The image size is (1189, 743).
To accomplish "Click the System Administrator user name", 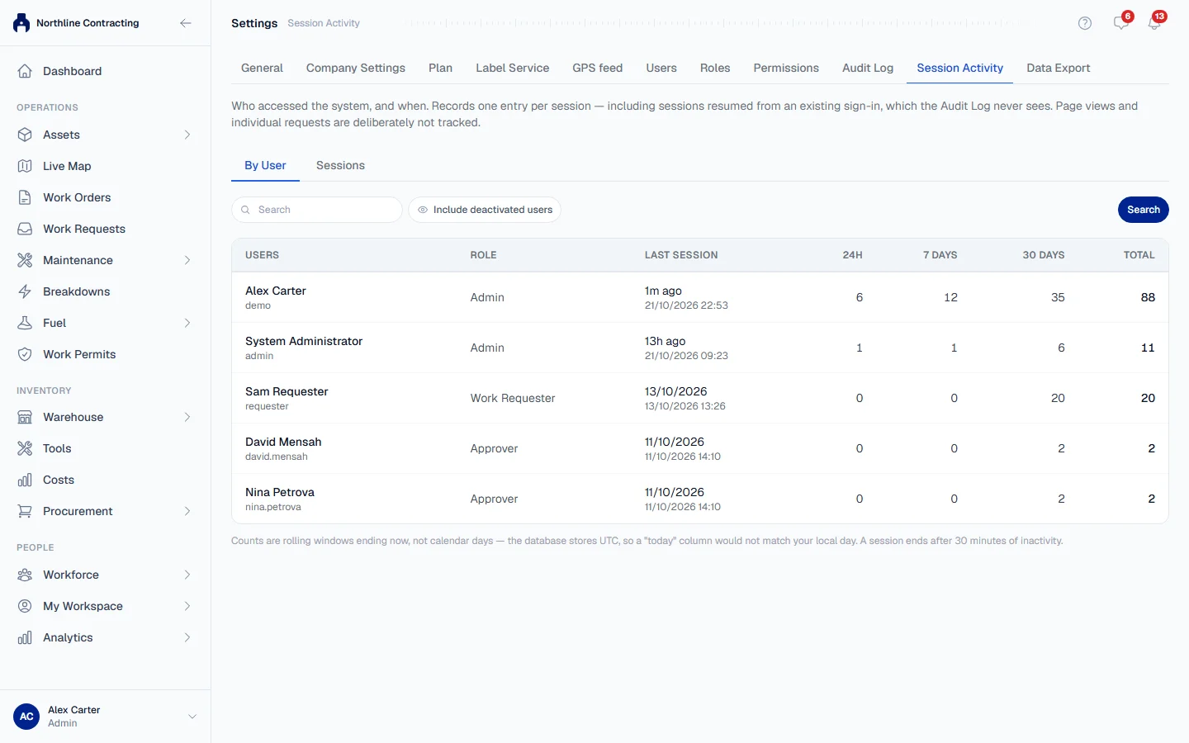I will [x=304, y=341].
